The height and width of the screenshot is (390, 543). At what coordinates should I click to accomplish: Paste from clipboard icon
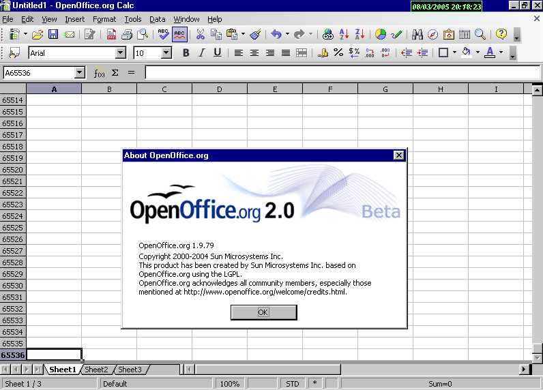pos(232,34)
